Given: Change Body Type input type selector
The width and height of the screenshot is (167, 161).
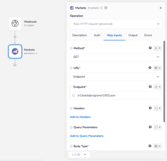Looking at the screenshot, I should point(158,146).
